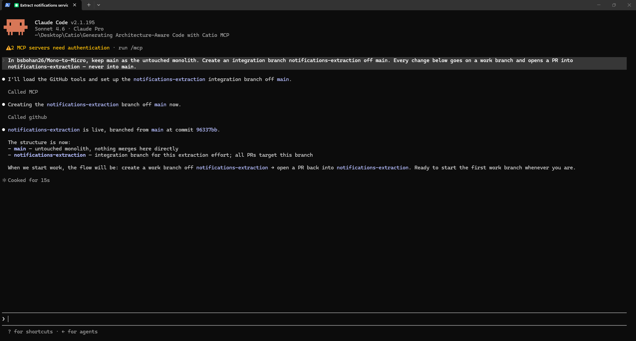Viewport: 636px width, 341px height.
Task: Click the 'Called github' line
Action: (28, 117)
